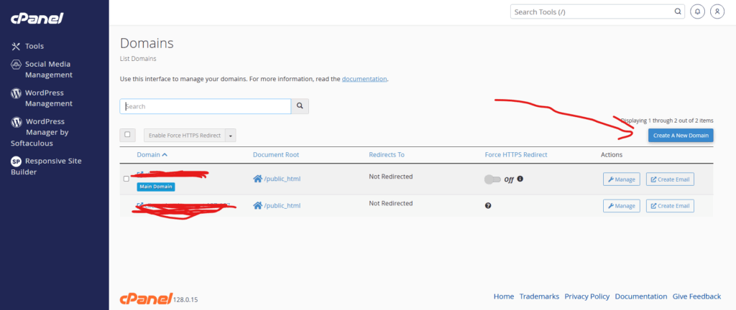The image size is (736, 310).
Task: Click Manage button for the second domain
Action: tap(621, 205)
